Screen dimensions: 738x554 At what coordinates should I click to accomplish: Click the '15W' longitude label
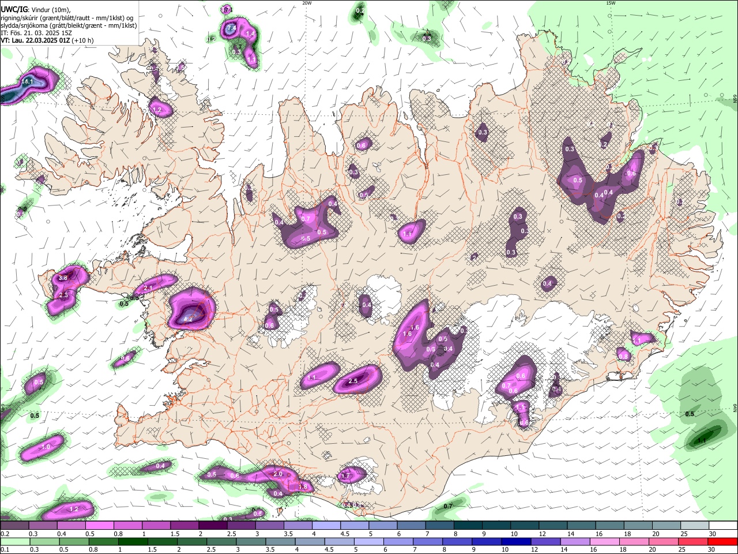pos(611,3)
